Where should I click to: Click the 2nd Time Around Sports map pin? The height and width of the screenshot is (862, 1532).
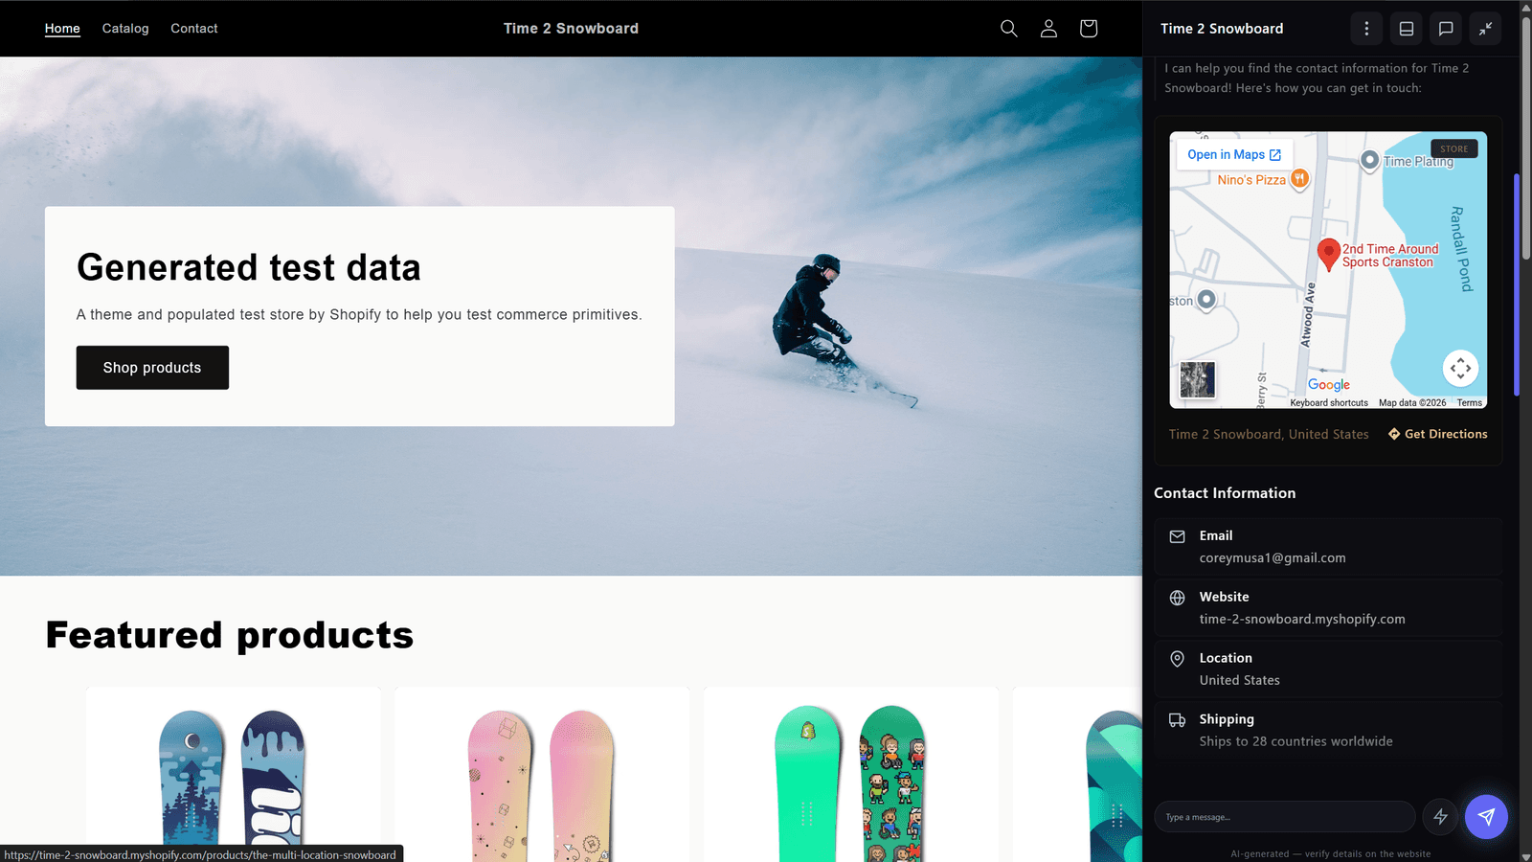1328,255
